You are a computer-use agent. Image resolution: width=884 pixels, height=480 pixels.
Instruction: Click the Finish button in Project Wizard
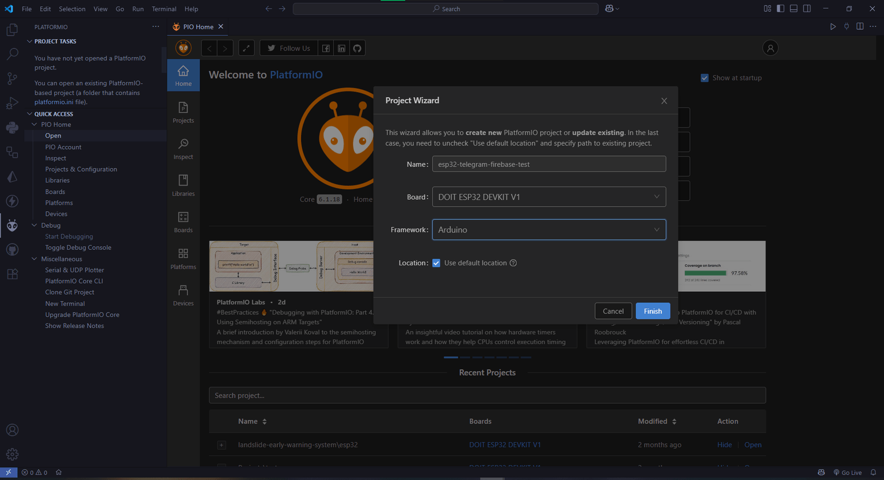click(x=653, y=311)
